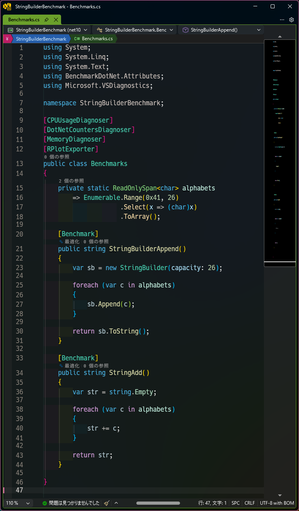Click the horizontal scrollbar thumb

tap(158, 503)
